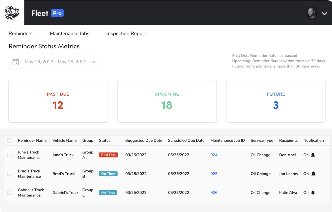Click the Group B cell

[88, 174]
